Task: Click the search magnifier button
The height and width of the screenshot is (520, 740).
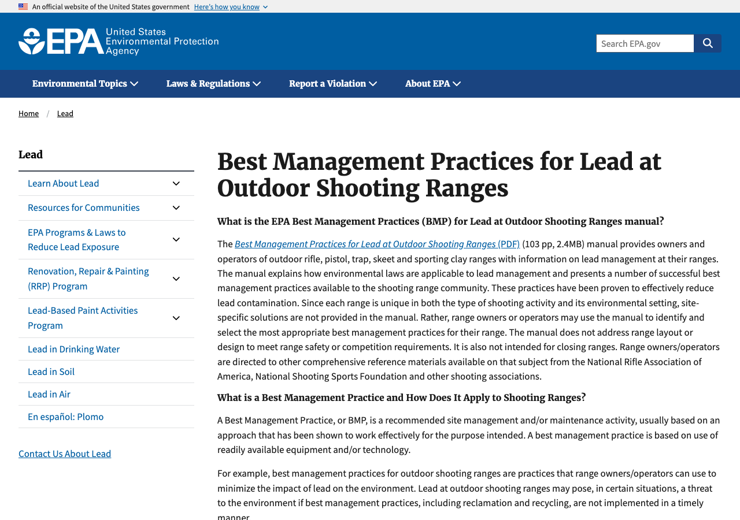Action: (708, 43)
